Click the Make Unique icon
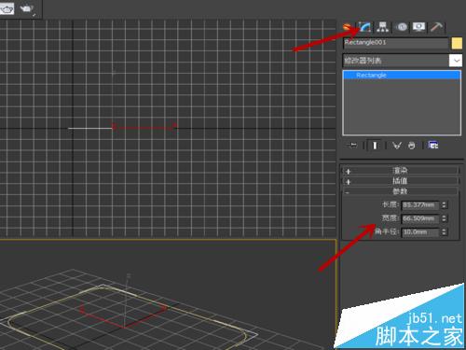 coord(397,146)
